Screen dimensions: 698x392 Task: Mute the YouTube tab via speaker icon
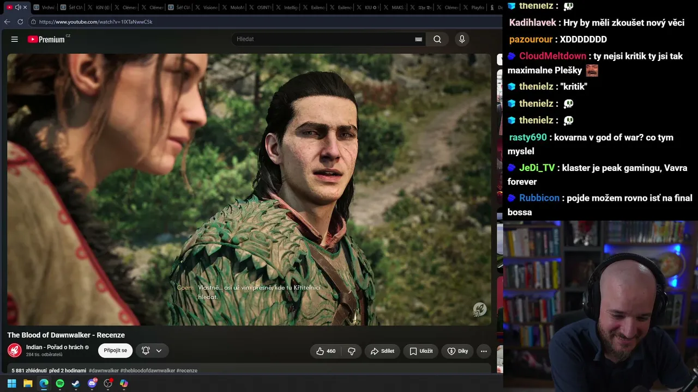17,7
